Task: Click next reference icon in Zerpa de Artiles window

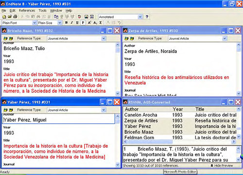Action: pyautogui.click(x=132, y=38)
